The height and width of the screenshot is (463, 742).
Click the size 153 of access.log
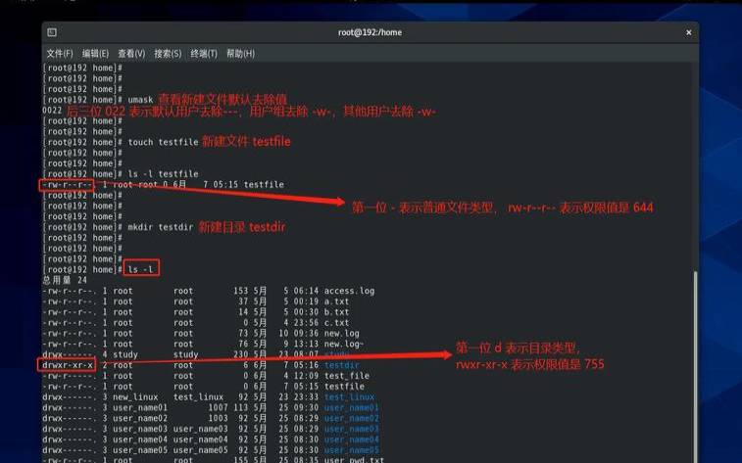point(241,291)
